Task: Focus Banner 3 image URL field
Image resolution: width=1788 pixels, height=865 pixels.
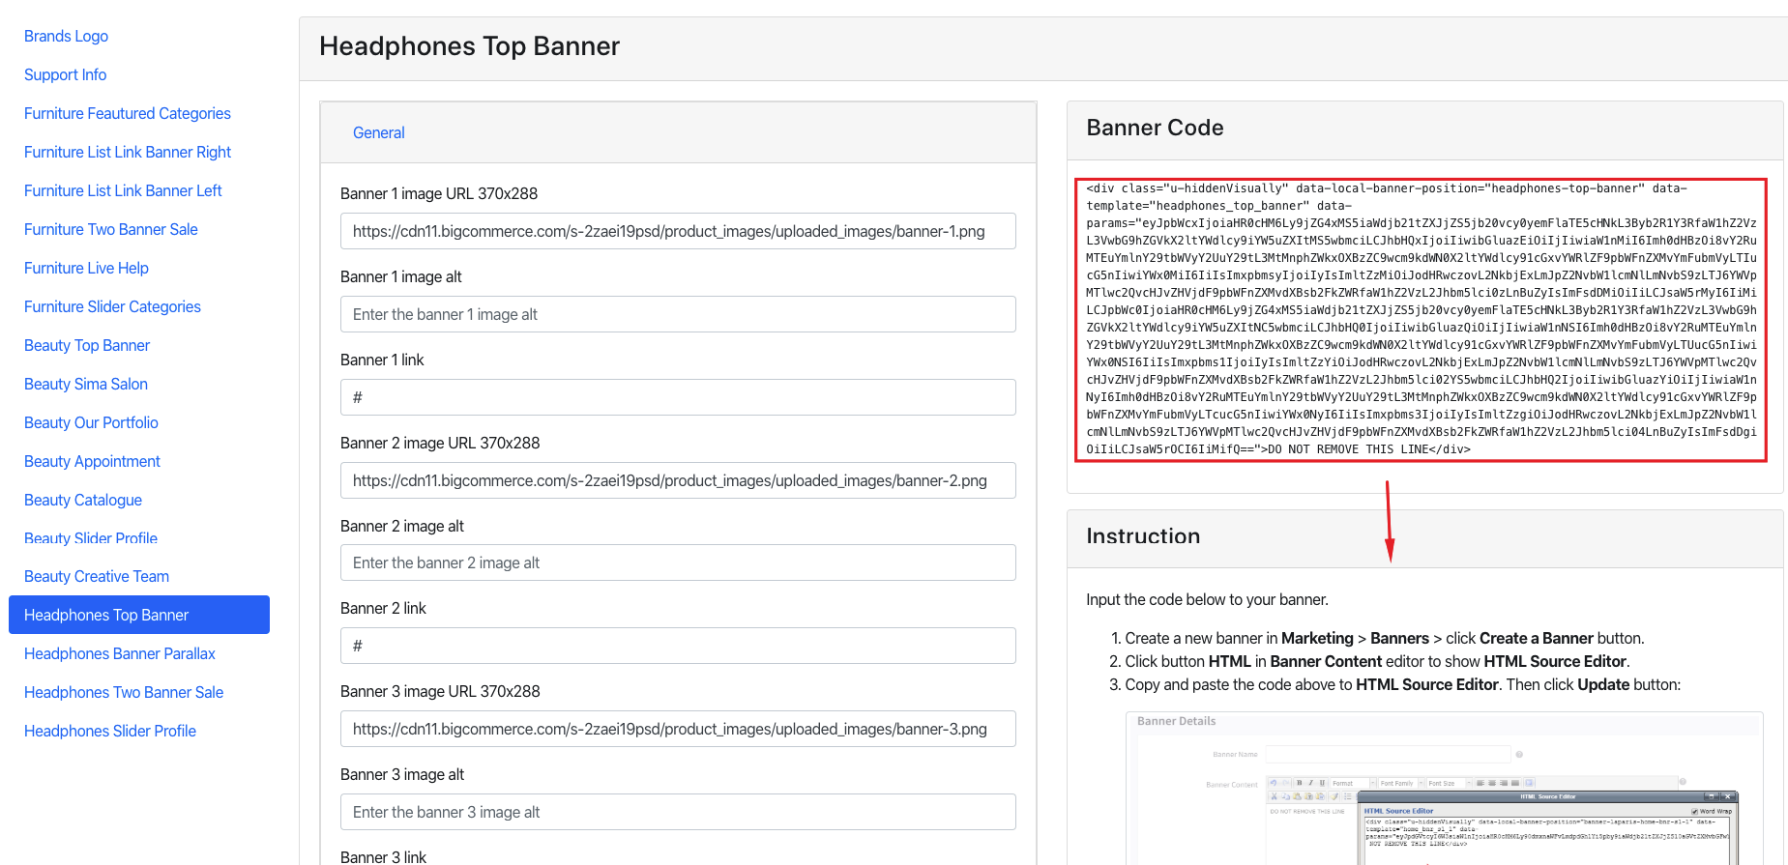Action: click(678, 729)
